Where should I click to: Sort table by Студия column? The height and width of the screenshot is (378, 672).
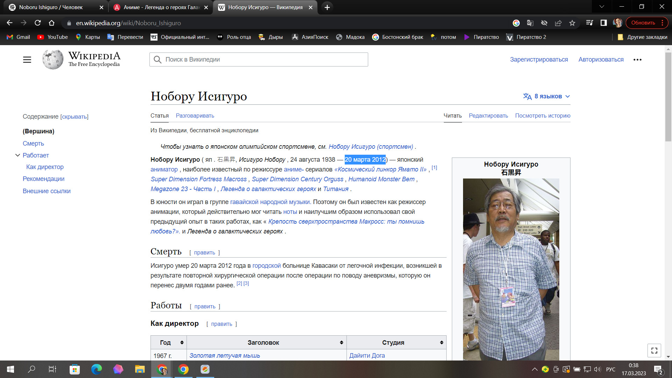(441, 343)
